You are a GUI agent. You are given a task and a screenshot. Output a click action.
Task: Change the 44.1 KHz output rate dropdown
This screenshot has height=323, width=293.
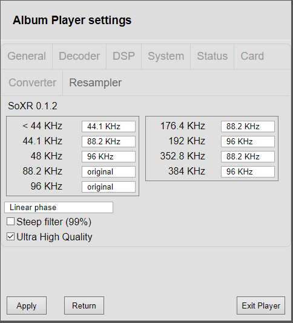[x=108, y=141]
